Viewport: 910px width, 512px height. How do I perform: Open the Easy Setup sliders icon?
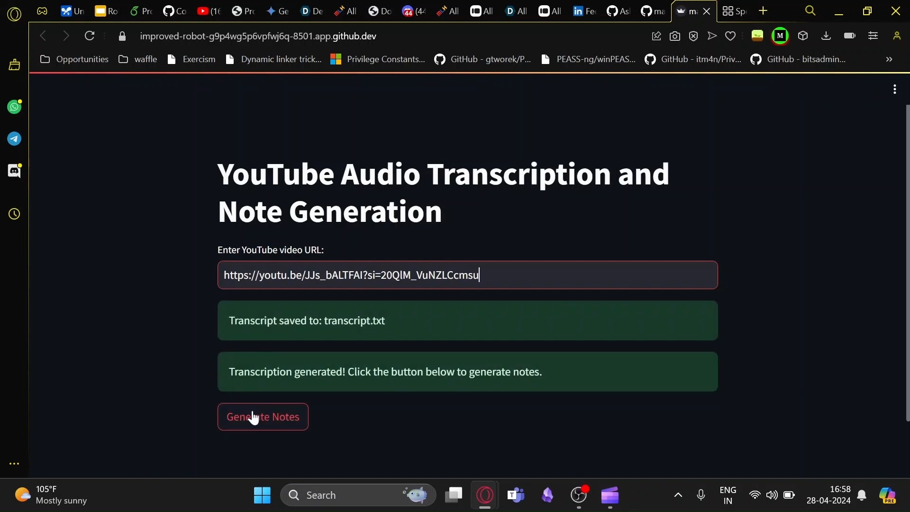(873, 36)
